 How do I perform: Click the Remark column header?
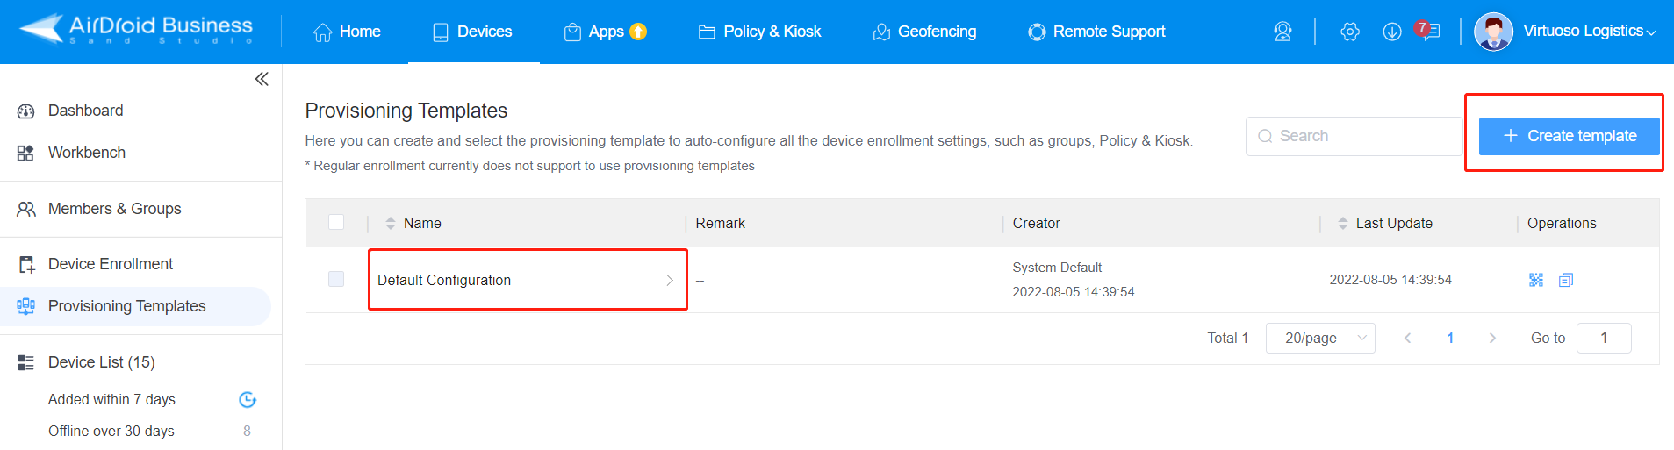(720, 223)
